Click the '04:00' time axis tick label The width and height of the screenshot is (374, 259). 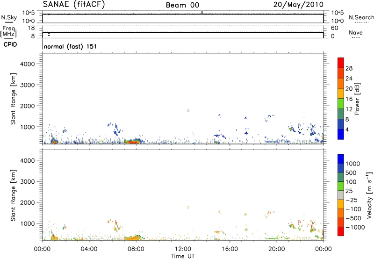(89, 249)
